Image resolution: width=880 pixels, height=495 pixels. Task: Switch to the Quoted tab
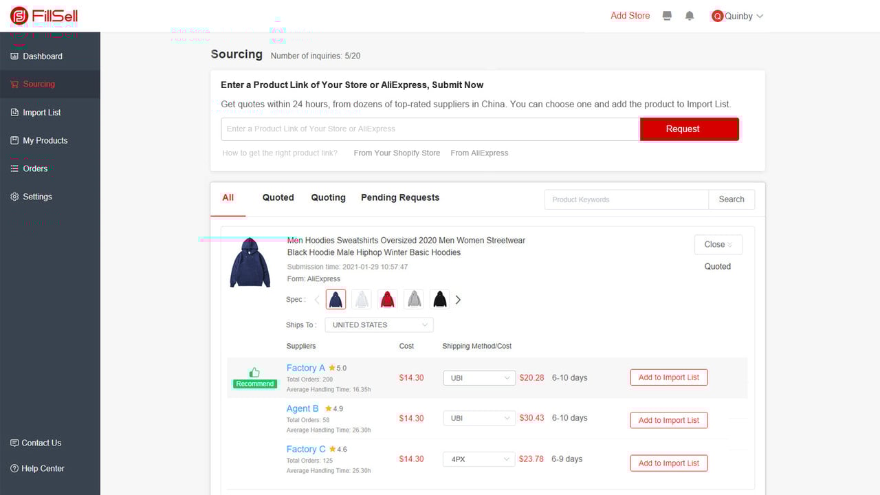pyautogui.click(x=278, y=197)
